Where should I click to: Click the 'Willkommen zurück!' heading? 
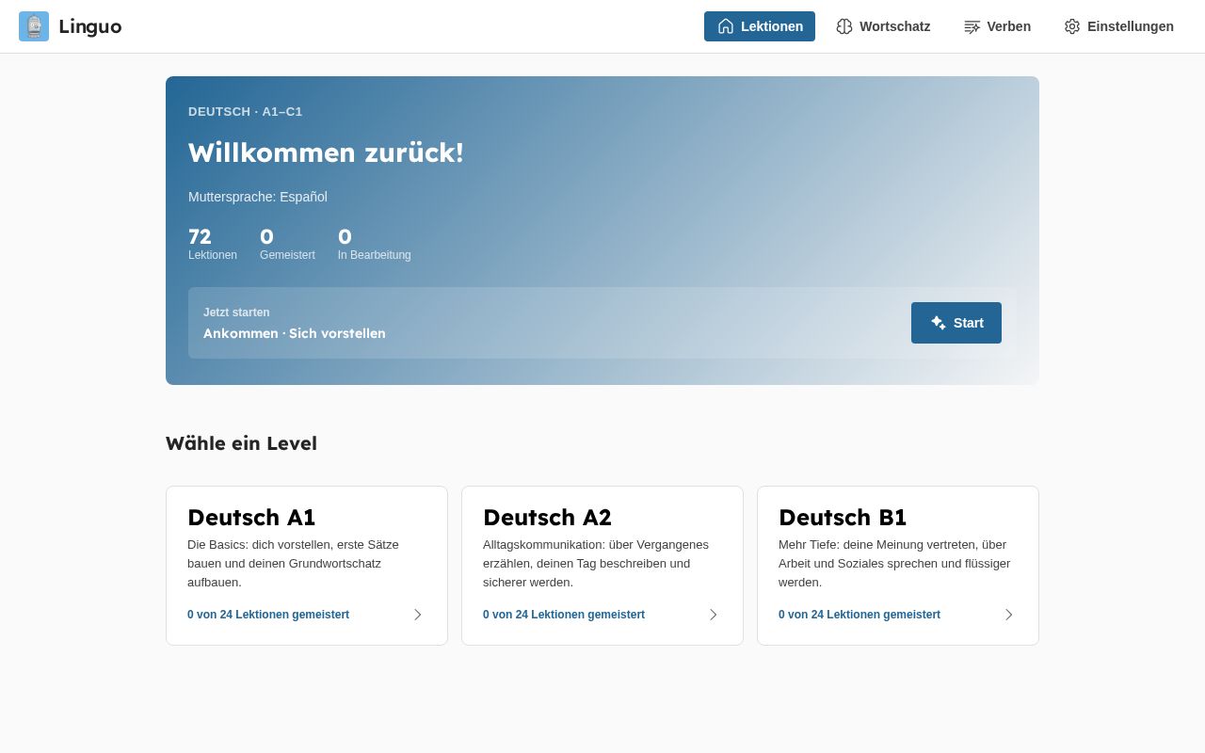pos(326,152)
